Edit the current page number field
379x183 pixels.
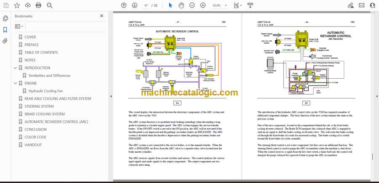[146, 5]
